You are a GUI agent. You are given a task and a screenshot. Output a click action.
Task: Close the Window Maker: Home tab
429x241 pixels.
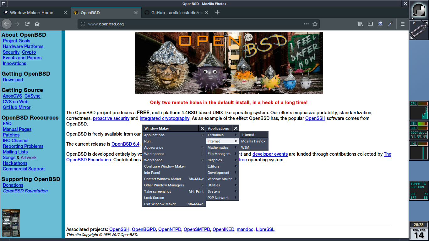pos(65,13)
